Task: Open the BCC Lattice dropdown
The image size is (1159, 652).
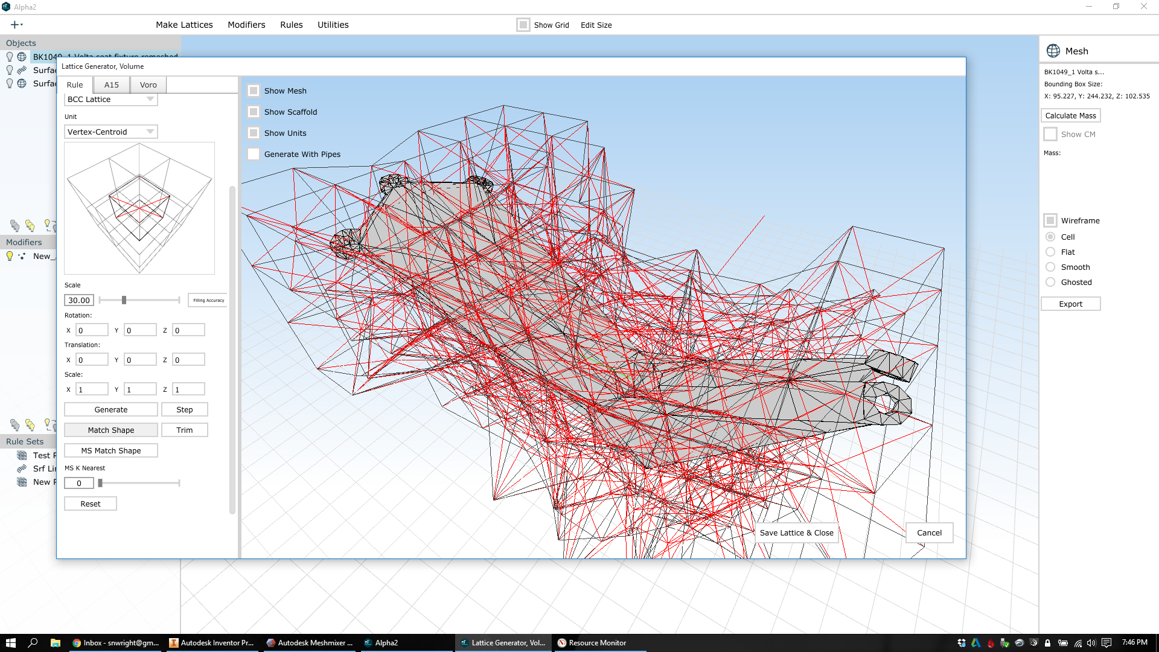Action: coord(111,99)
